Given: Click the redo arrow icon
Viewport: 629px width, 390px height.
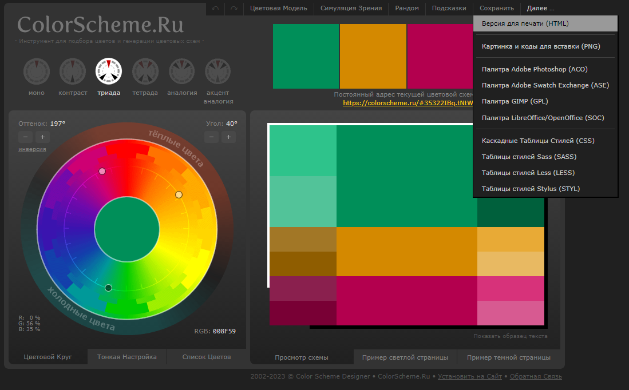Looking at the screenshot, I should [234, 9].
